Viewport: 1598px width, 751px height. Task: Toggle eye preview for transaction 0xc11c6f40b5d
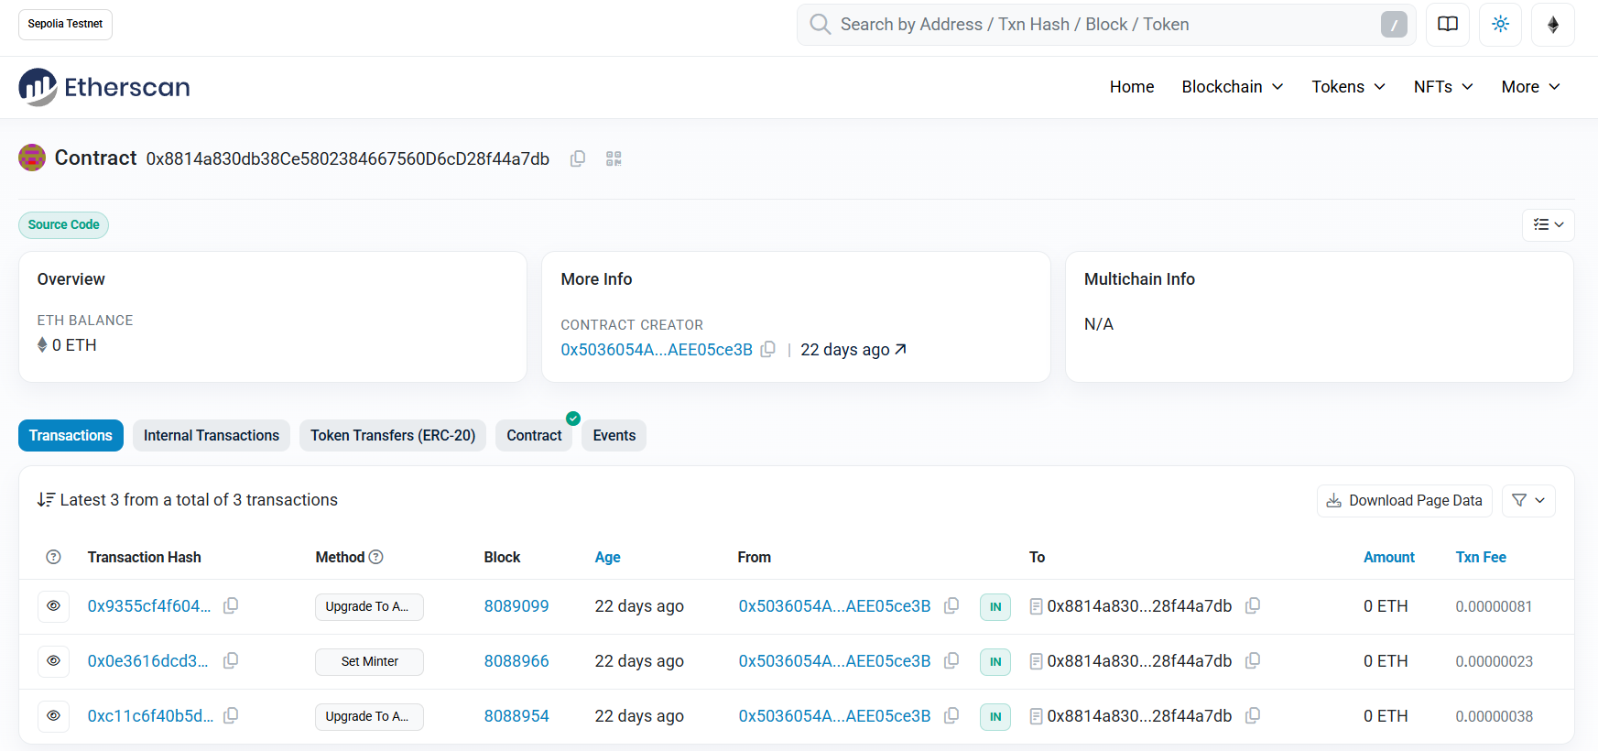click(54, 716)
